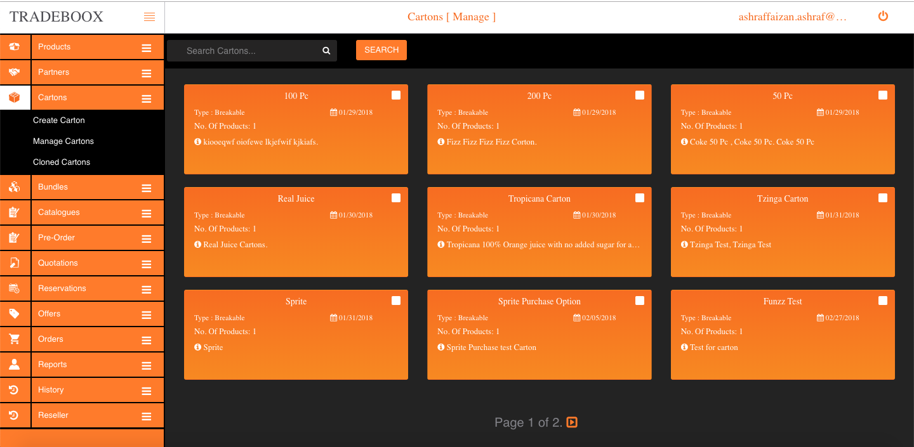
Task: Click the Search Cartons input field
Action: pyautogui.click(x=251, y=51)
